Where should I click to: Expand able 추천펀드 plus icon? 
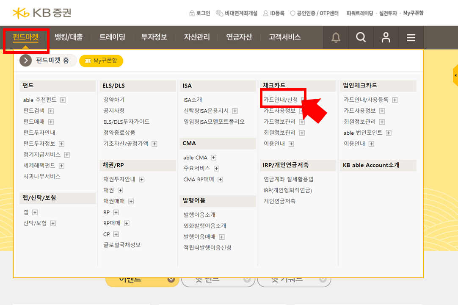click(x=63, y=100)
